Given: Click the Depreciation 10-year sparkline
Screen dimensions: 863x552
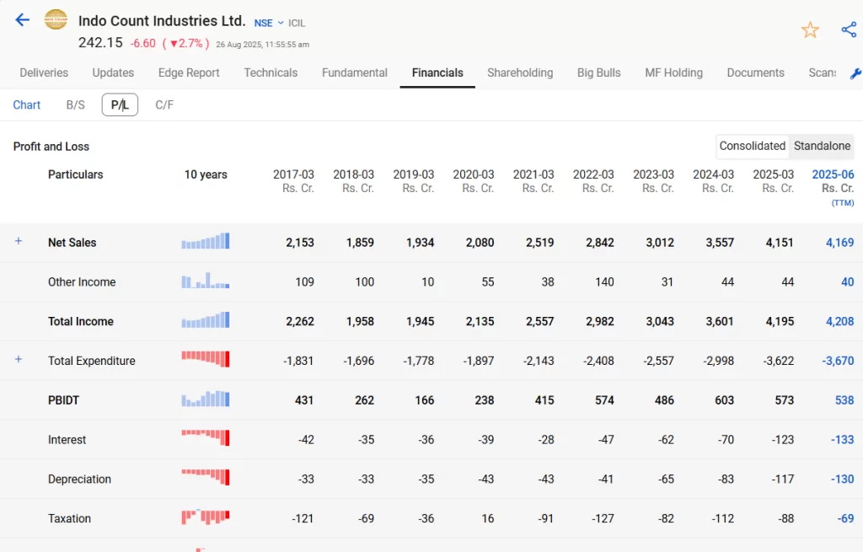Looking at the screenshot, I should [206, 477].
